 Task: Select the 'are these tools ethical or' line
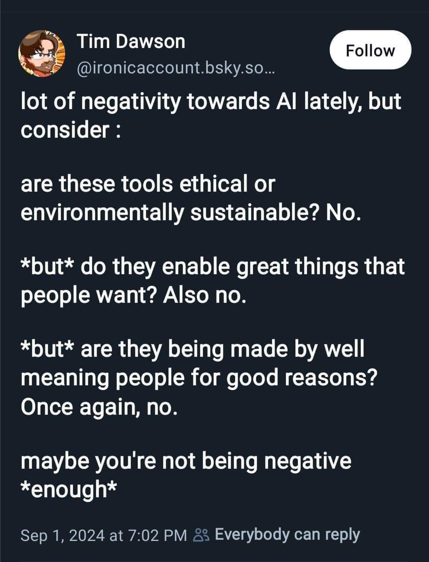(148, 184)
